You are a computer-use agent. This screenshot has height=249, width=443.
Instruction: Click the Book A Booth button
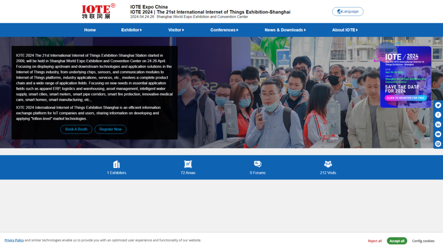(x=76, y=129)
